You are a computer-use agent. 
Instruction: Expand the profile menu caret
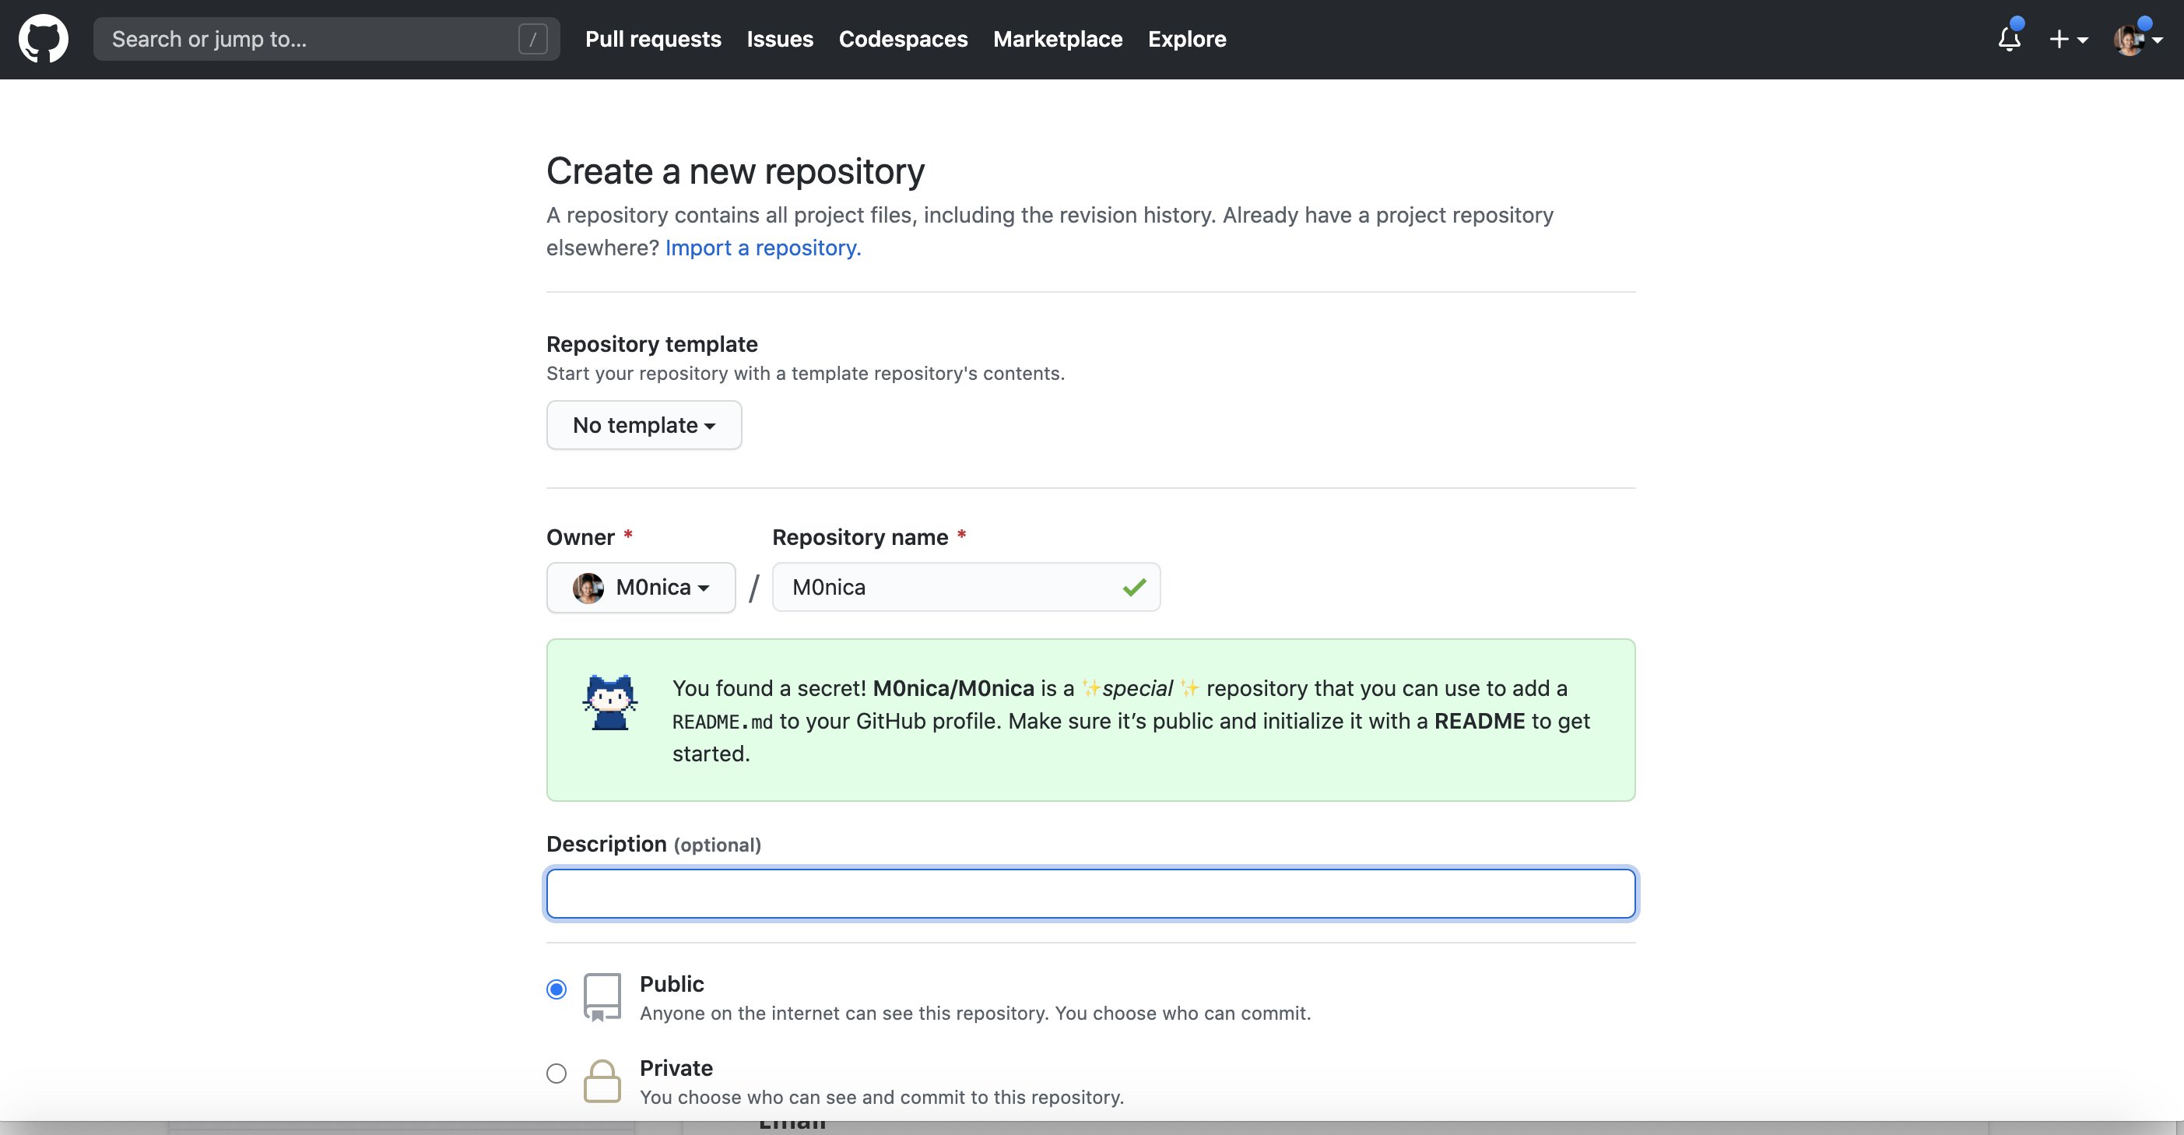(x=2158, y=40)
